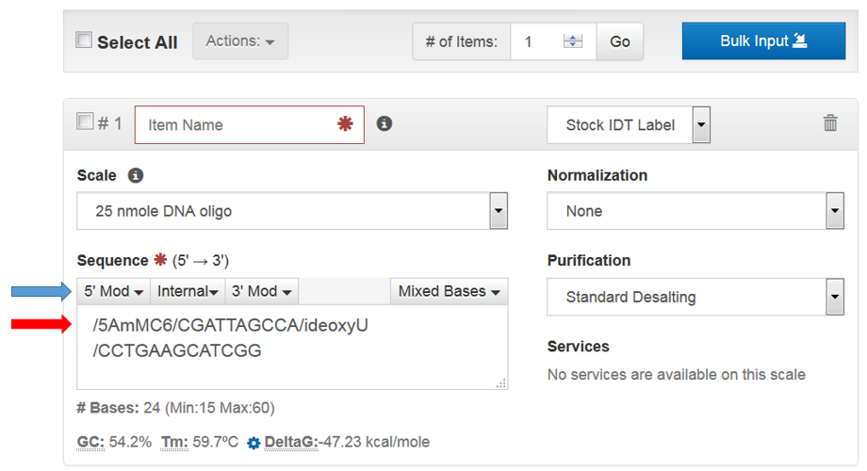Open the Actions dropdown
Screen dimensions: 867x471
click(x=240, y=41)
